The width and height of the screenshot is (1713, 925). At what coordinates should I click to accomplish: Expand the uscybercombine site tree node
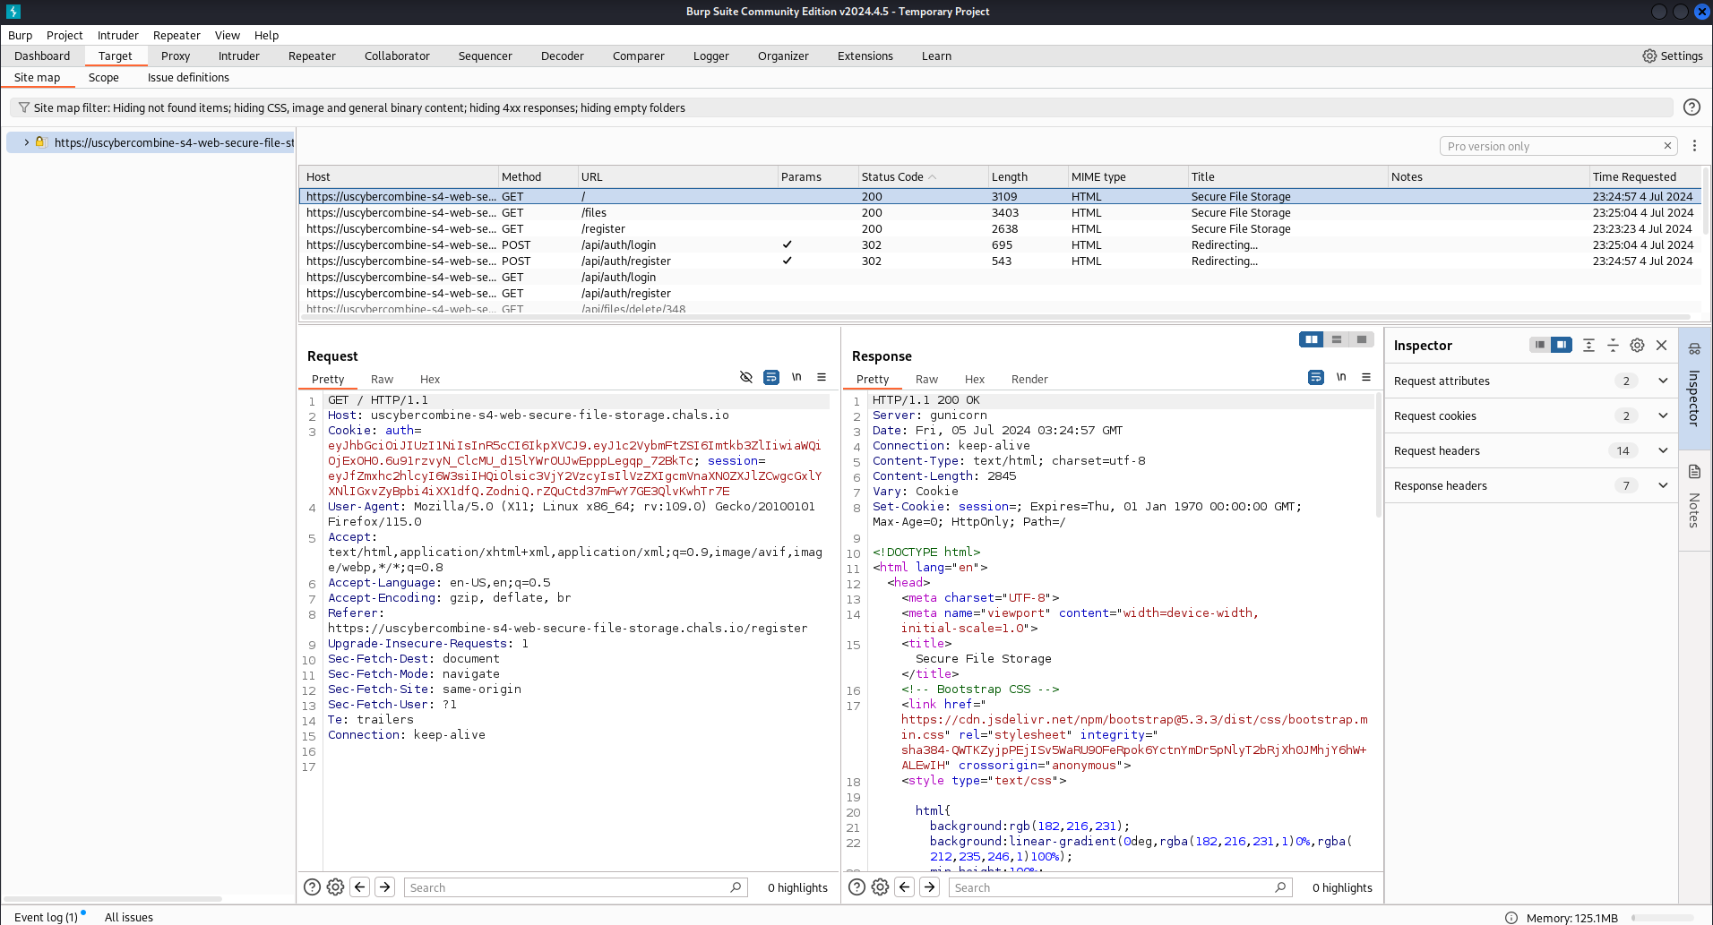[x=27, y=142]
